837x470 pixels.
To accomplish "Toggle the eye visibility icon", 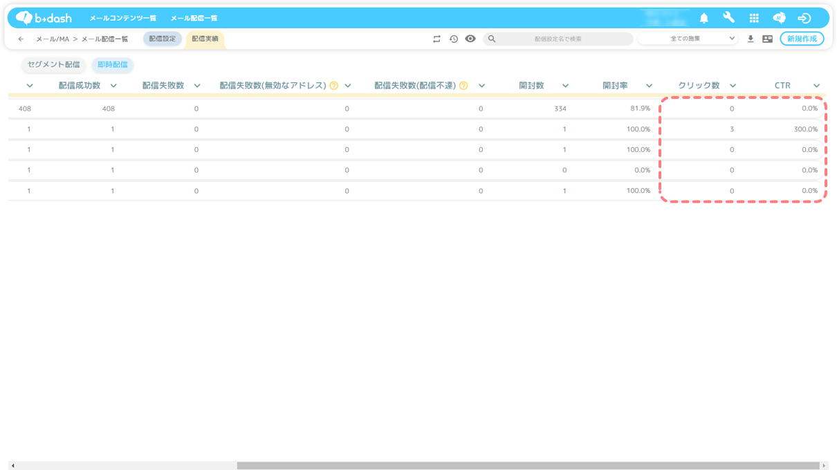I will (x=470, y=39).
